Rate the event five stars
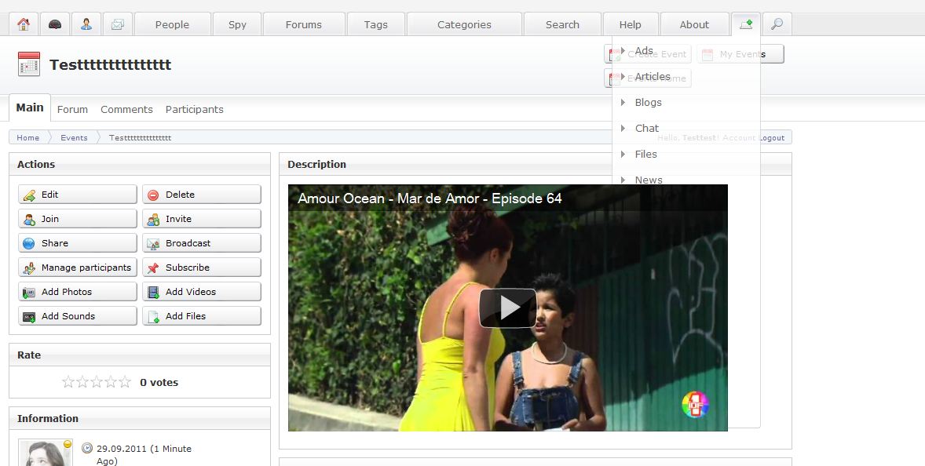 click(x=125, y=382)
